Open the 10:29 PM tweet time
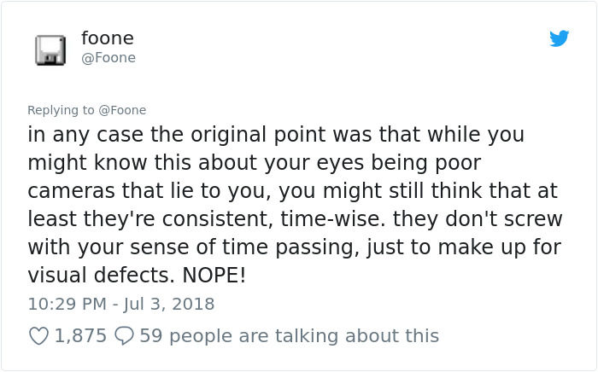The width and height of the screenshot is (598, 372). tap(67, 304)
